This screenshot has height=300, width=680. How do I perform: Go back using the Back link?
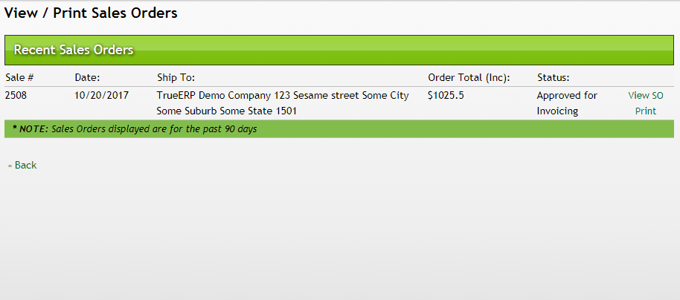25,165
